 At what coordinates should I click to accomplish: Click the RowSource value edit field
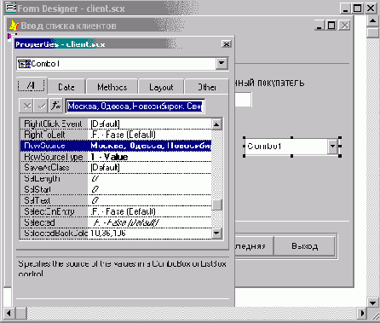pos(135,107)
